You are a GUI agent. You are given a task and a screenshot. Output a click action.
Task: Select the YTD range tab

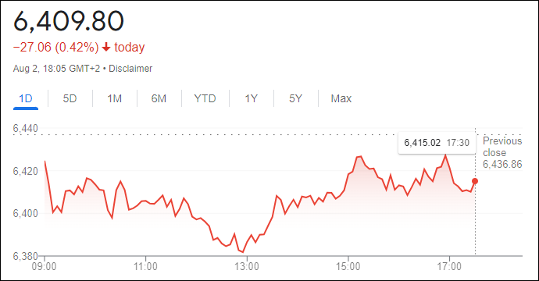205,98
